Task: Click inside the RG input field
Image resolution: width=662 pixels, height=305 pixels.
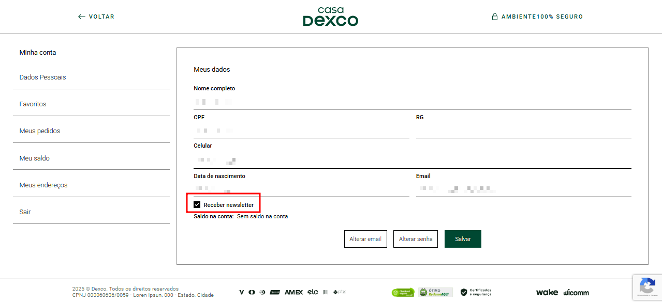Action: pos(523,129)
